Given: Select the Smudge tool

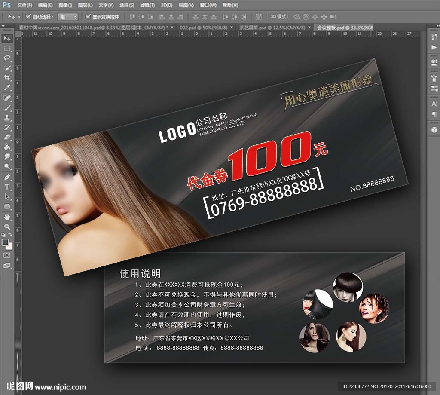Looking at the screenshot, I should coord(7,157).
